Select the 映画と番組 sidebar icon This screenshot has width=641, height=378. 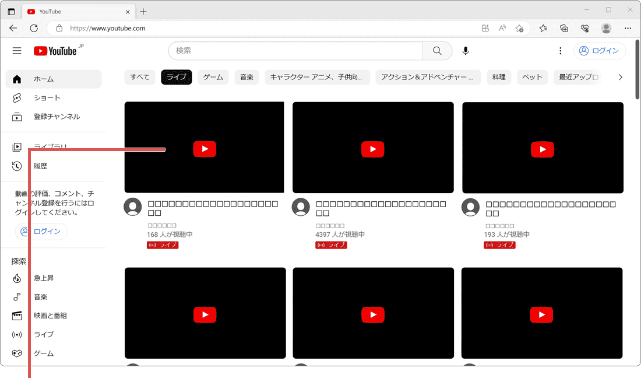(17, 315)
